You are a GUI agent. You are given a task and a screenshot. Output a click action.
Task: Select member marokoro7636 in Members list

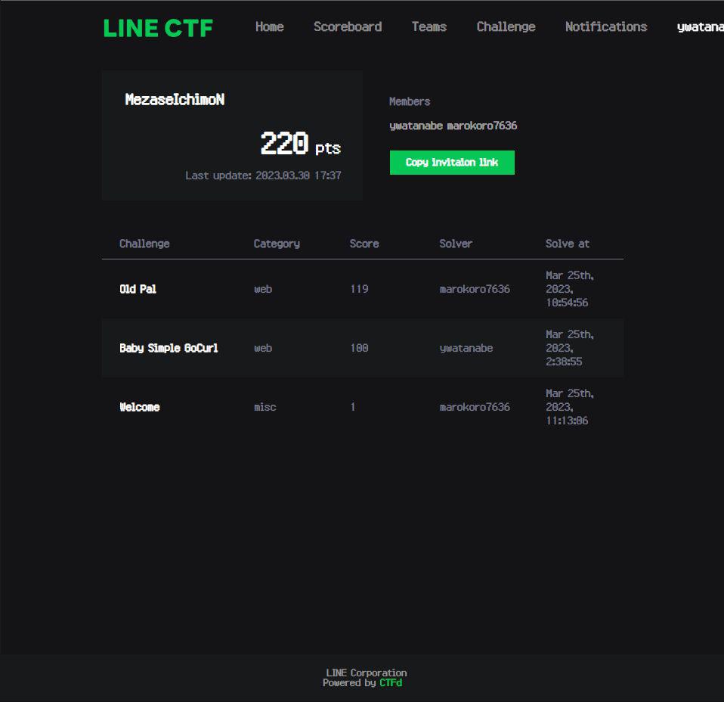pos(482,126)
